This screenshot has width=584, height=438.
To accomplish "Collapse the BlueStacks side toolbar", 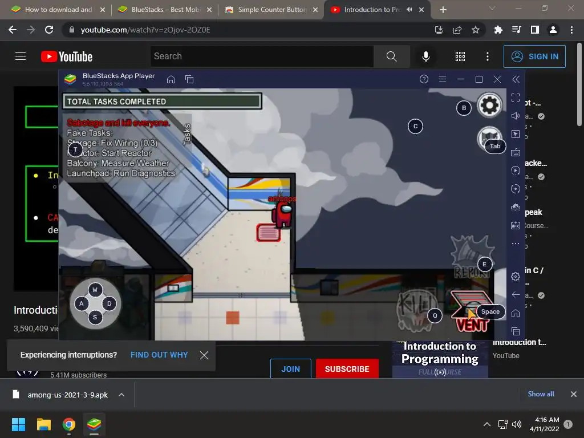I will click(516, 79).
